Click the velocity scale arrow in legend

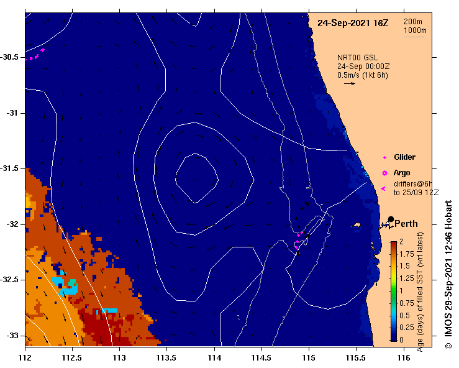click(x=350, y=83)
